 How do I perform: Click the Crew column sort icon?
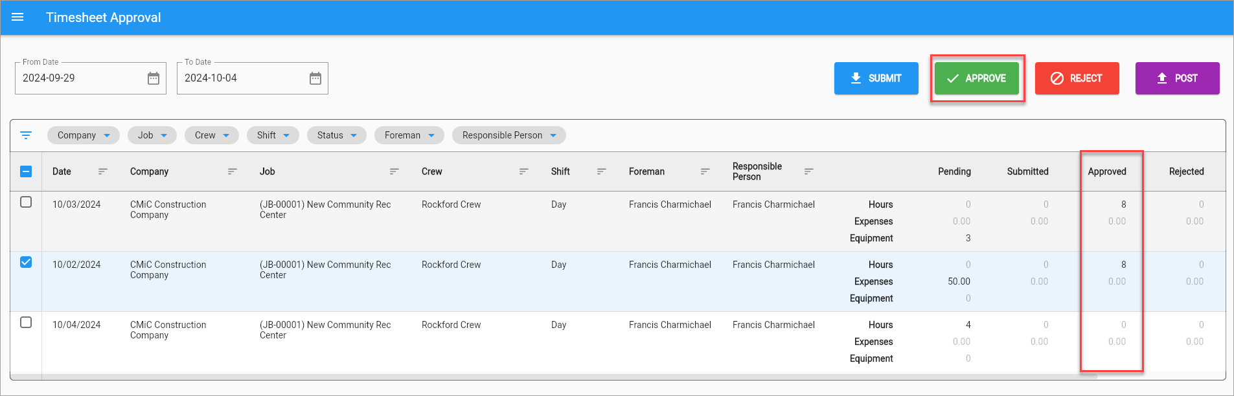pos(523,171)
